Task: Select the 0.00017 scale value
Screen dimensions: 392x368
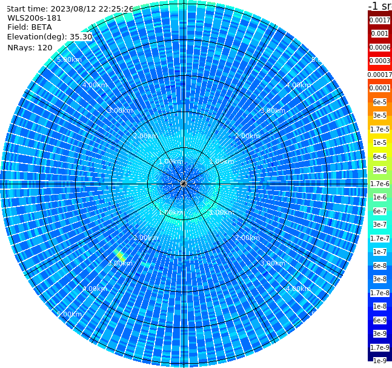Action: pos(380,75)
